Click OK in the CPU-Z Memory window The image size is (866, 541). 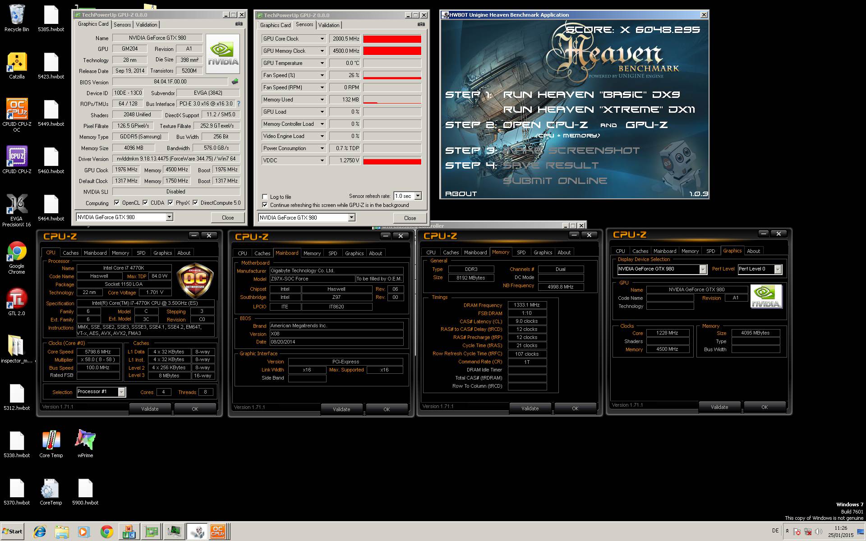(575, 408)
